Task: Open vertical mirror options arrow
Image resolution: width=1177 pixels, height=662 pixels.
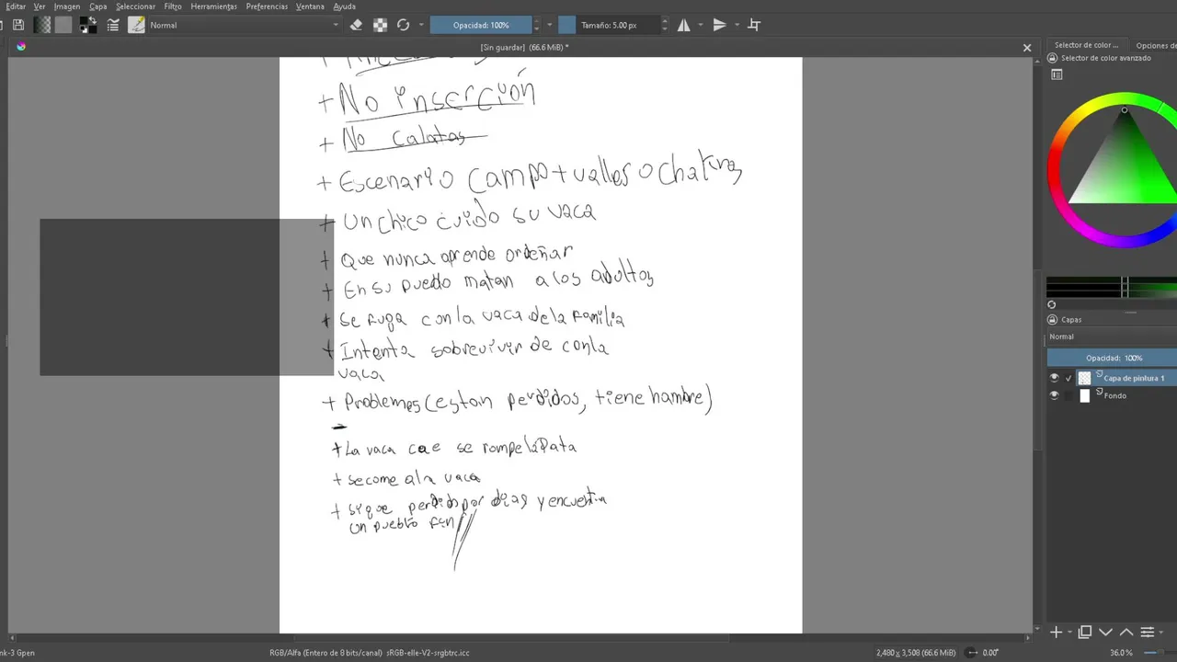Action: pyautogui.click(x=737, y=25)
